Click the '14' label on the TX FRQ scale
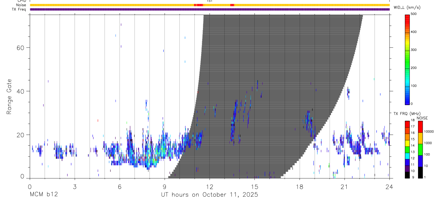The image size is (438, 202). (x=413, y=145)
